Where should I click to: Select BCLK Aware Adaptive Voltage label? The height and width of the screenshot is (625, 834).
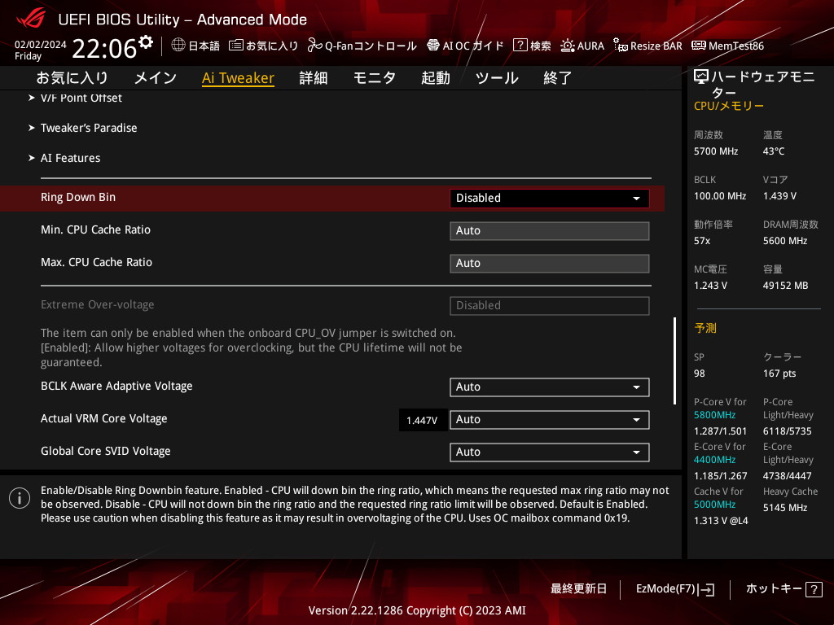point(116,386)
